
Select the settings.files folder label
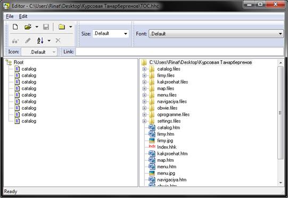tap(169, 121)
